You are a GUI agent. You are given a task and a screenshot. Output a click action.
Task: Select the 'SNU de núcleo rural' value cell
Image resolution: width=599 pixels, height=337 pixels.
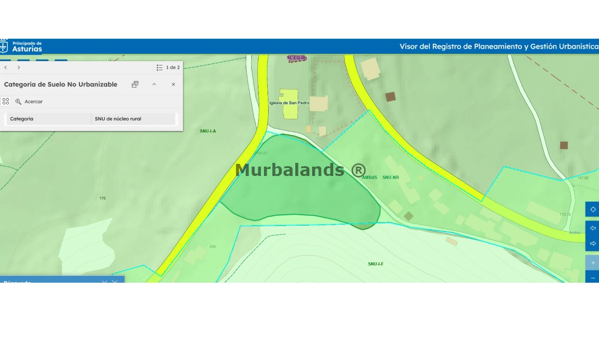133,119
